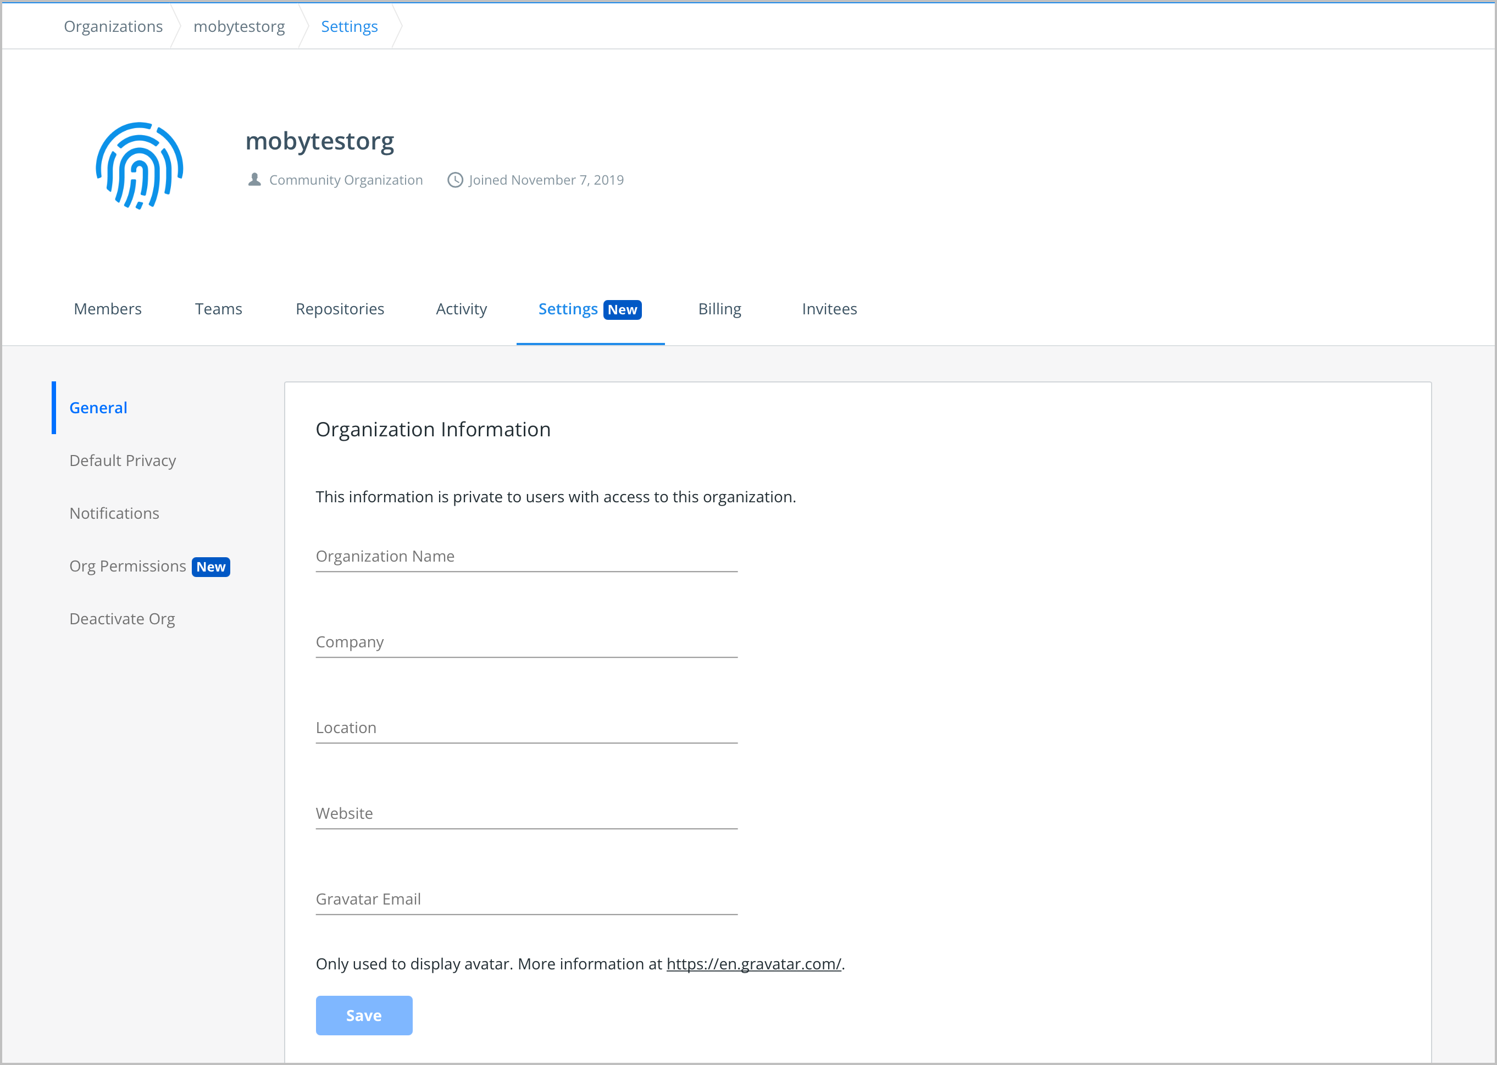Open the Activity tab
The image size is (1497, 1065).
[461, 309]
